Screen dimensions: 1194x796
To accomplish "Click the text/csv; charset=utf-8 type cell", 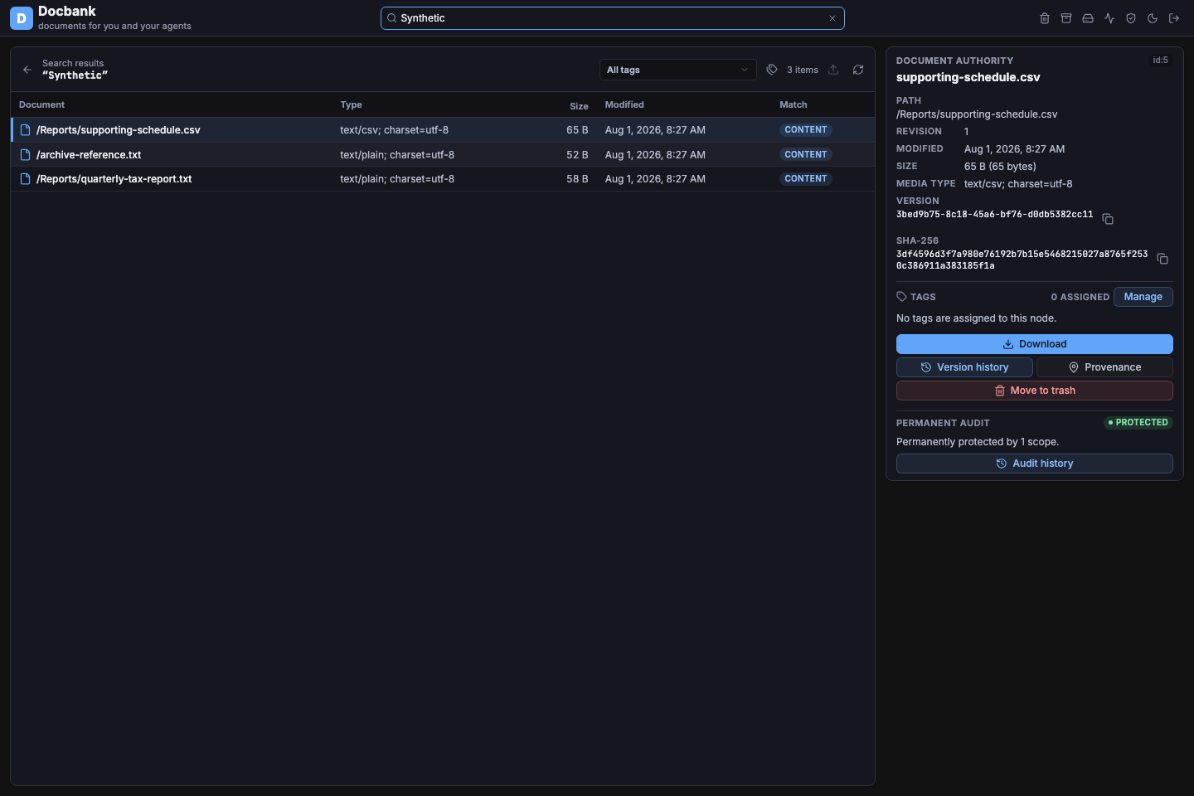I will click(x=394, y=130).
